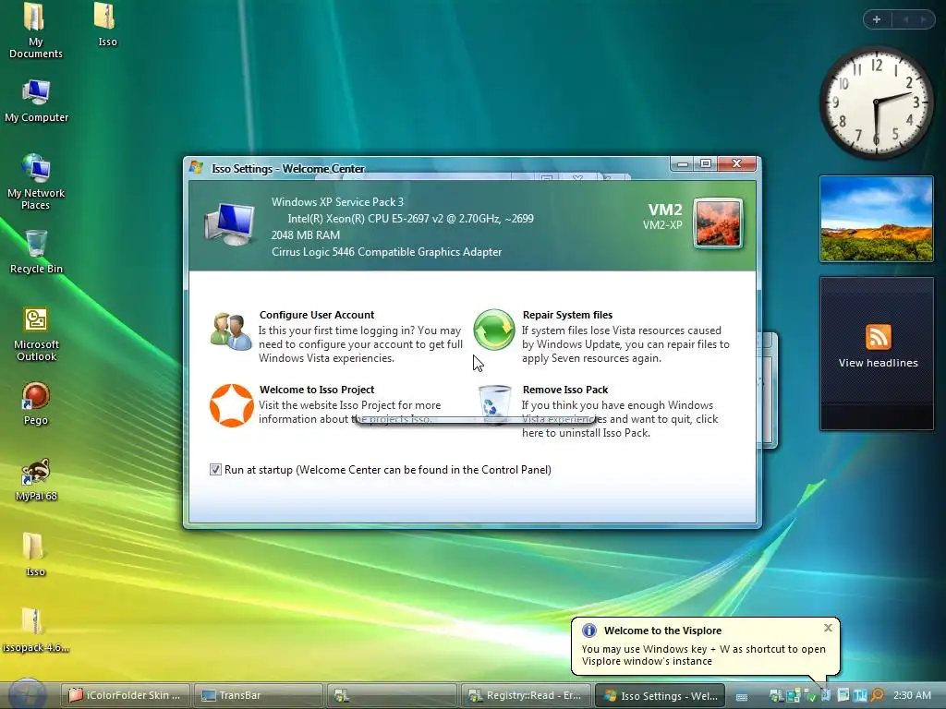Select the Isso zip folder at top of desktop
The width and height of the screenshot is (946, 709).
[107, 25]
